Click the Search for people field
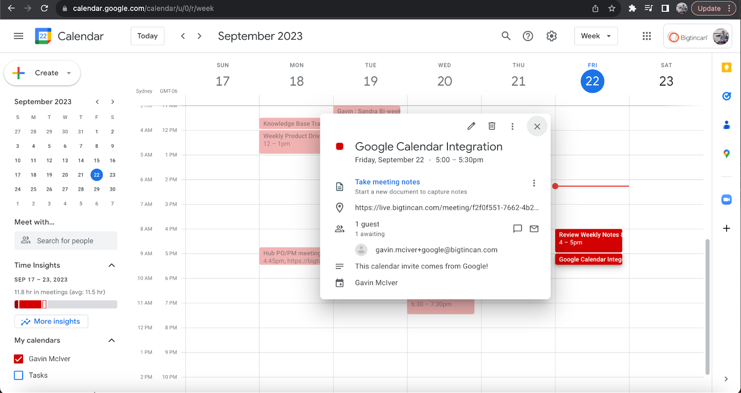This screenshot has height=393, width=741. [65, 241]
